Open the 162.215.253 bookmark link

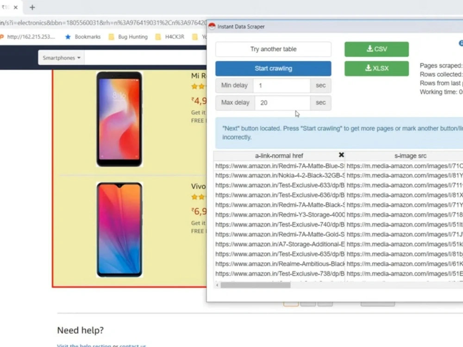pos(27,37)
